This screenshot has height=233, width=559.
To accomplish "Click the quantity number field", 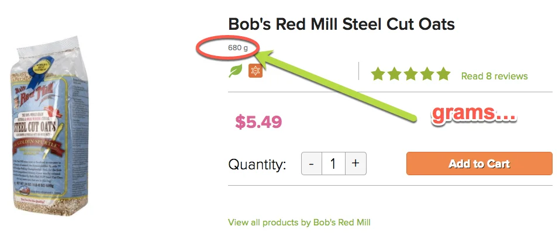I will point(334,164).
